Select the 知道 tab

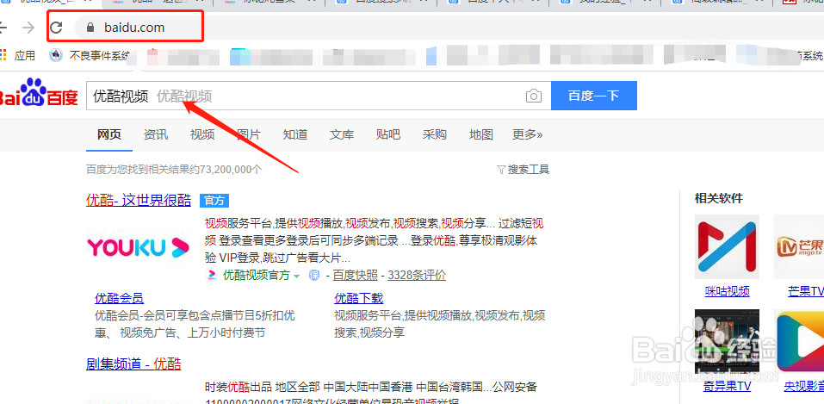(294, 134)
